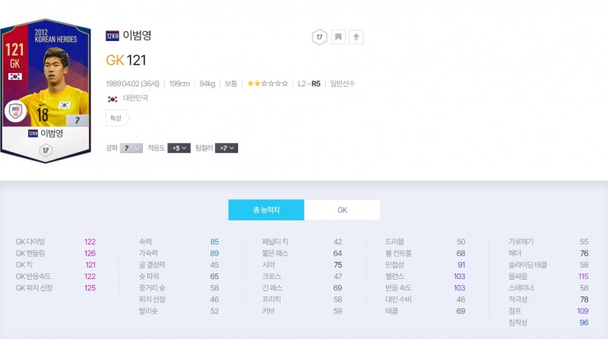Click the 이범영 player card thumbnail
Image resolution: width=608 pixels, height=339 pixels.
pyautogui.click(x=46, y=91)
